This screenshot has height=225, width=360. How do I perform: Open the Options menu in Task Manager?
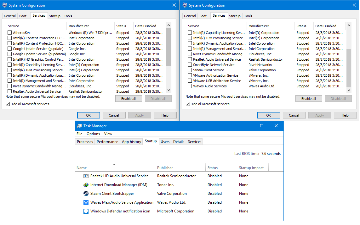pos(93,134)
